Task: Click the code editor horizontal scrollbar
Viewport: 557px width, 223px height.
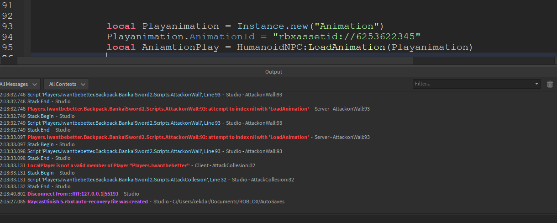Action: coord(221,60)
